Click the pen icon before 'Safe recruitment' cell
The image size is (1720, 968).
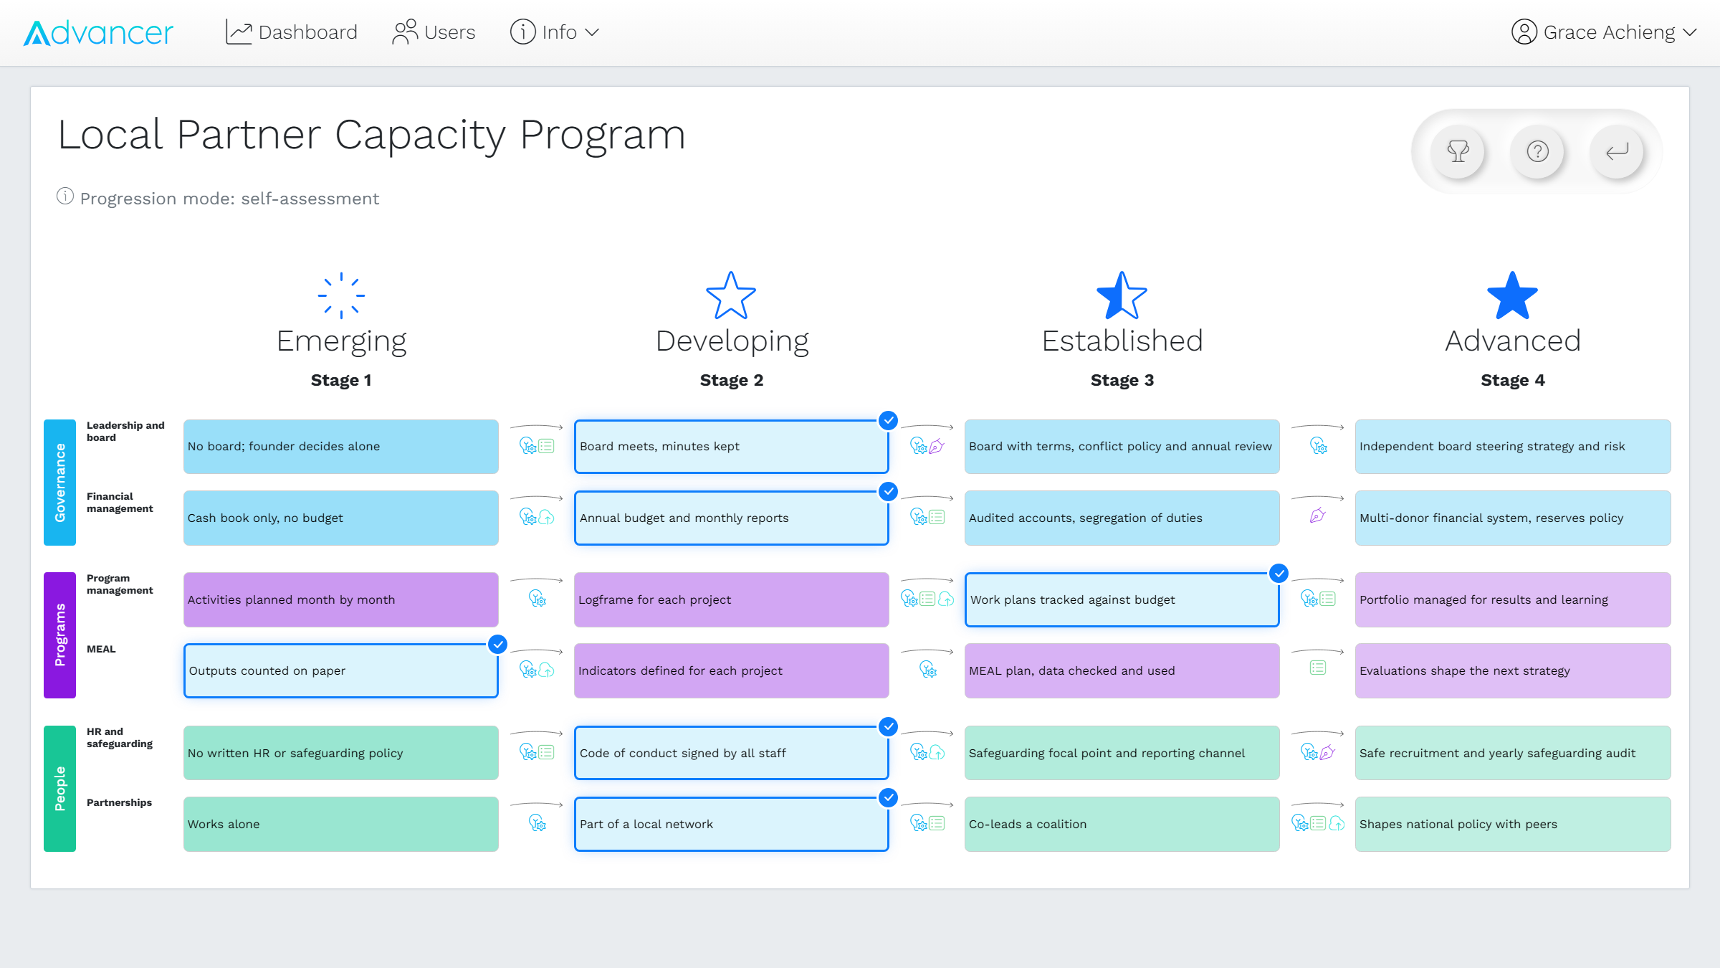click(x=1327, y=752)
